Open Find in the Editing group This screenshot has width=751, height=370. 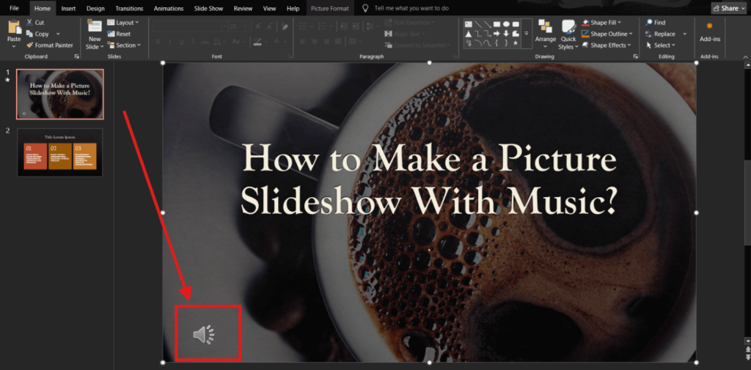point(655,23)
